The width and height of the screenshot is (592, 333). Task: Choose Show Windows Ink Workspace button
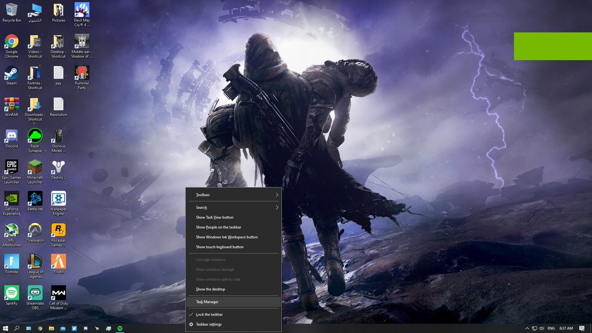click(x=233, y=237)
